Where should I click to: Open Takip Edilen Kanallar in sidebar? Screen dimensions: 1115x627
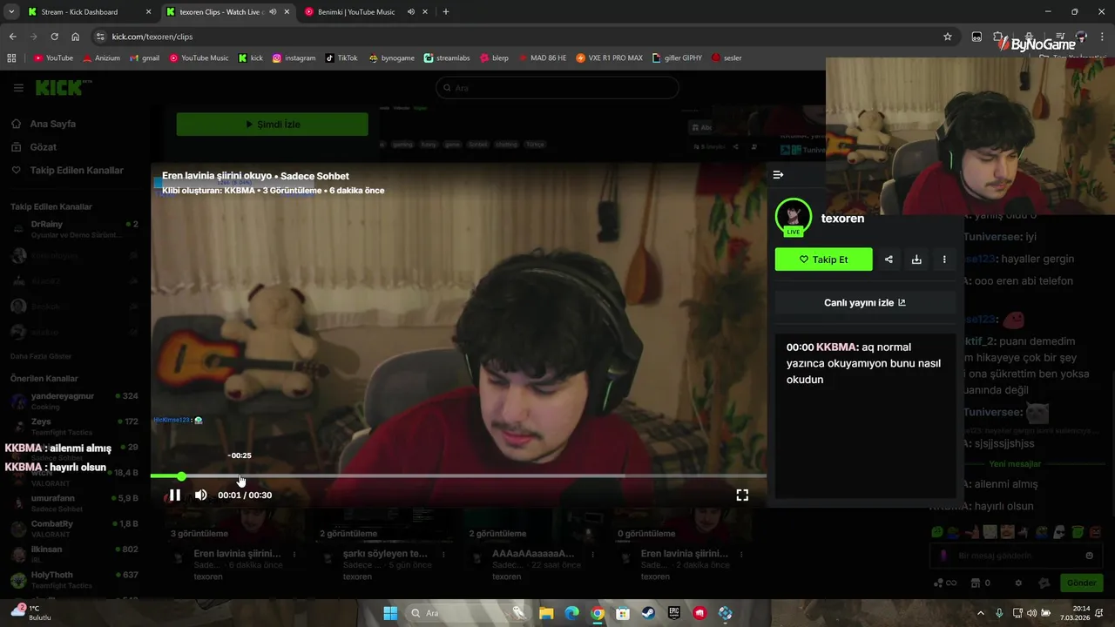[77, 171]
